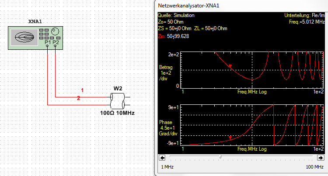Click the 100Ω 10MHz value label
Screen dimensions: 328x176
coord(117,113)
